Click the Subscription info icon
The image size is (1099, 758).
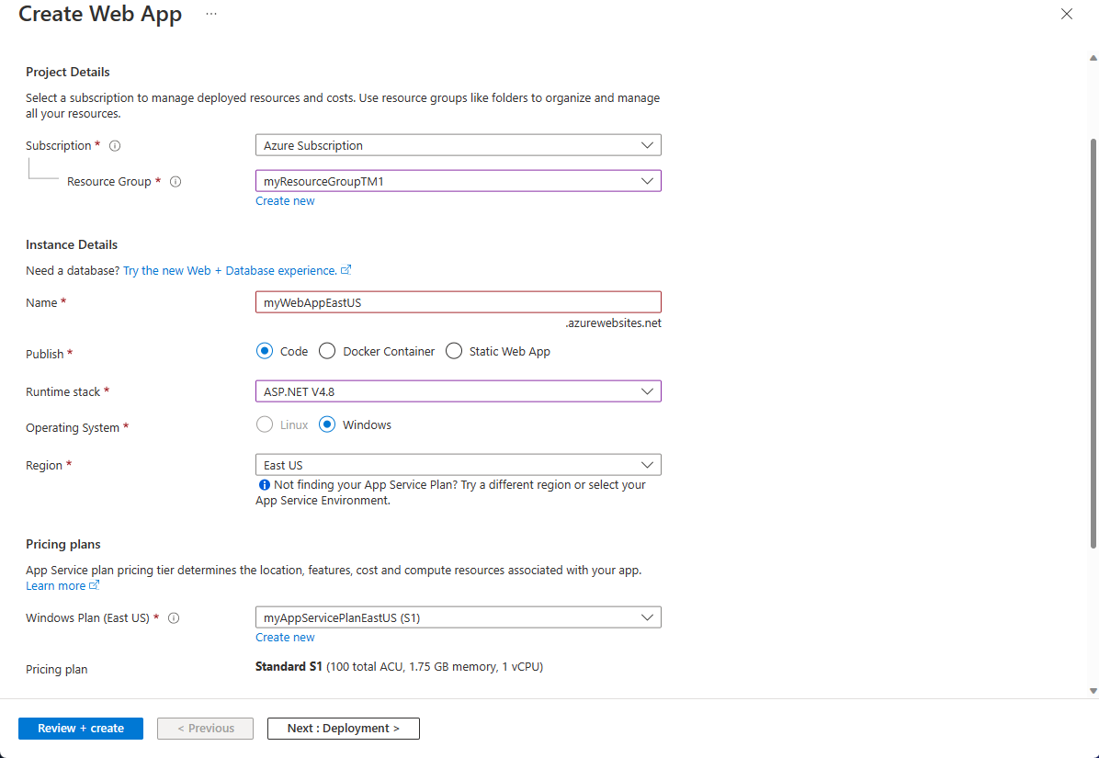click(114, 145)
